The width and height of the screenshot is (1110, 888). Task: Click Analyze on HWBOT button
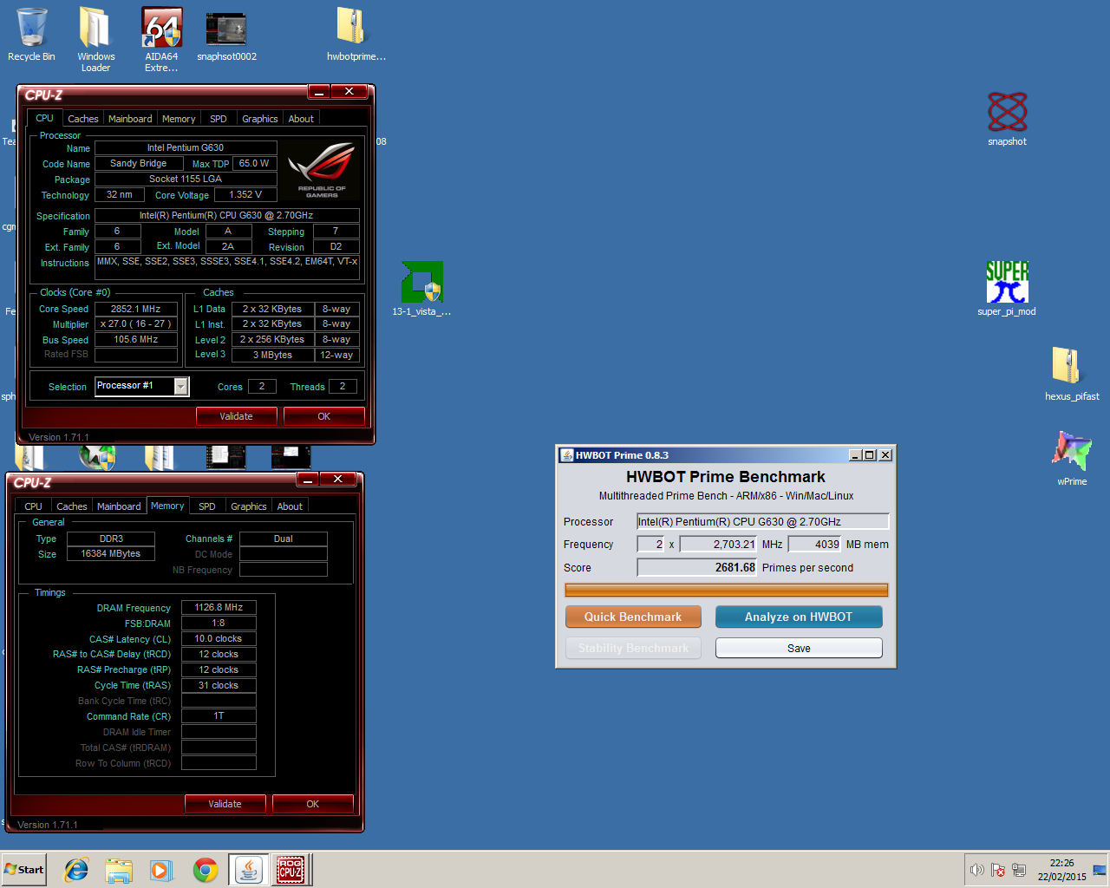click(799, 617)
